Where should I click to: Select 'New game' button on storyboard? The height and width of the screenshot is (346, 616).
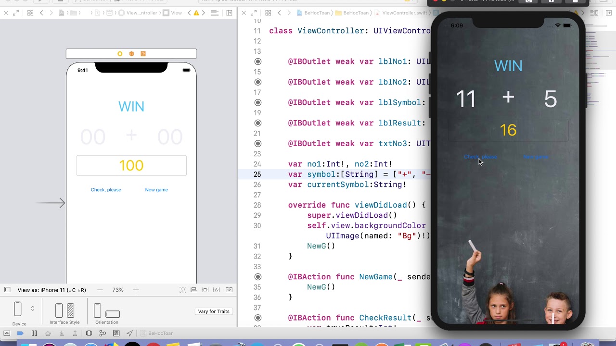click(156, 190)
